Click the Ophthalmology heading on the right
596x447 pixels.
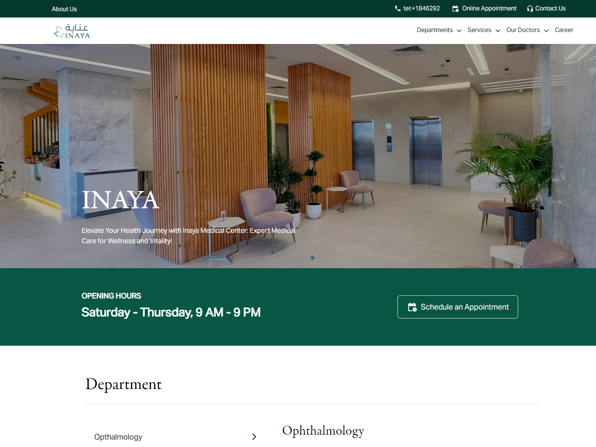(x=323, y=431)
